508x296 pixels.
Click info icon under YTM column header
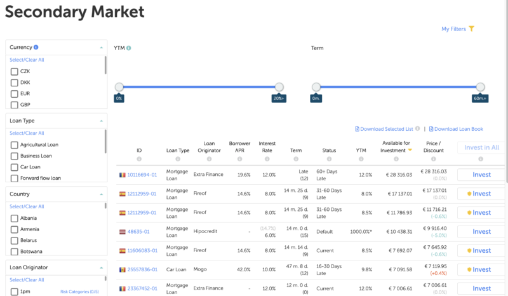[361, 159]
